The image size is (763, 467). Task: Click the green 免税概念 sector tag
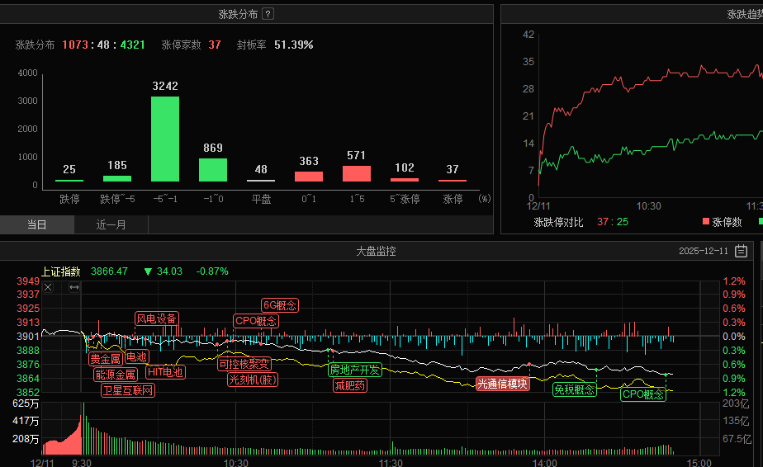[x=574, y=389]
